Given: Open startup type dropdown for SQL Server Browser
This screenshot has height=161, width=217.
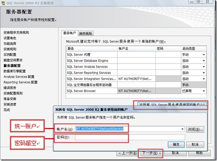Looking at the screenshot, I should tap(204, 91).
